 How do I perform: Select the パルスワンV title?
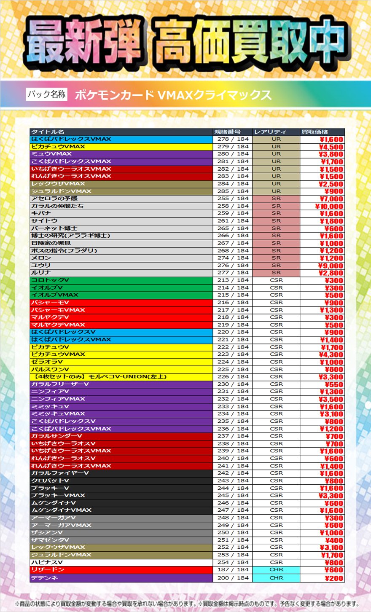[x=121, y=369]
